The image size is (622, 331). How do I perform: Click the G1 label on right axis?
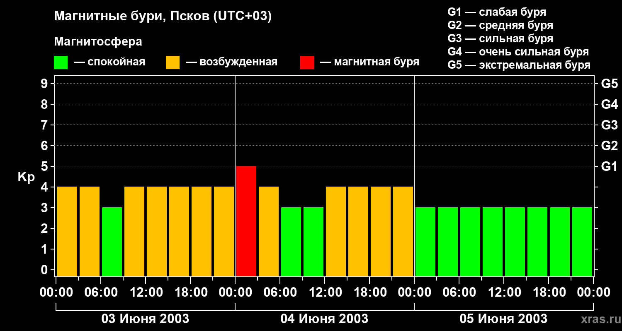click(610, 166)
